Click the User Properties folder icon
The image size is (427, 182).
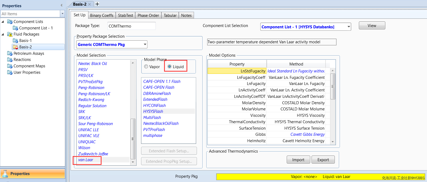coord(10,72)
